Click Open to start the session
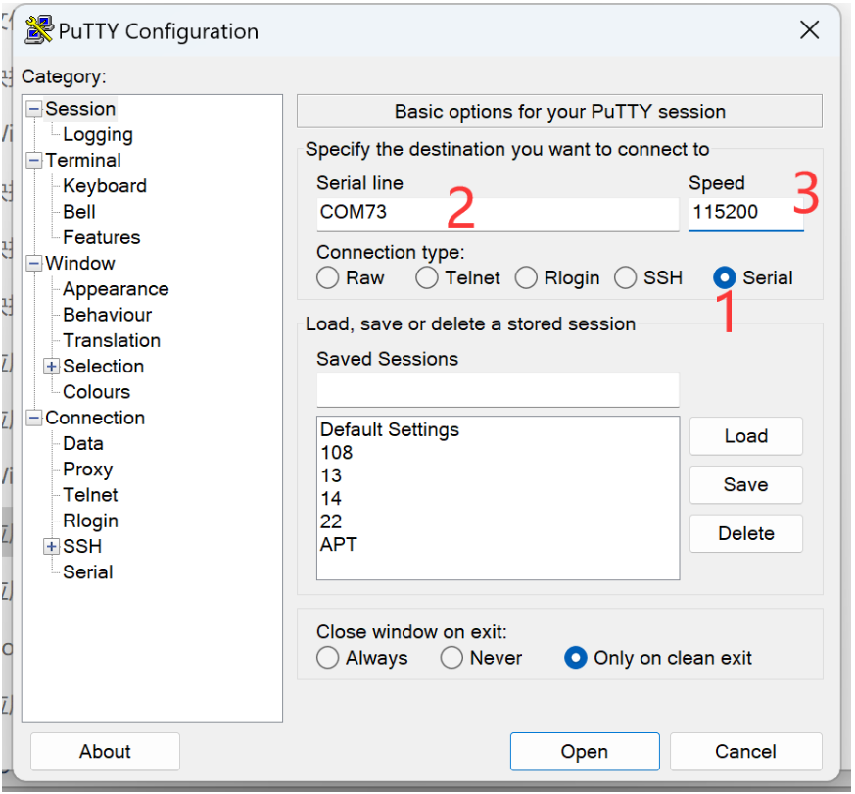Screen dimensions: 855x794 pos(585,752)
